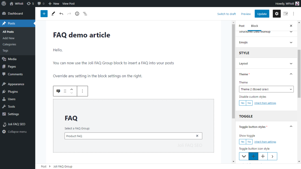The width and height of the screenshot is (301, 169).
Task: Open editor settings with the gear icon
Action: point(277,13)
